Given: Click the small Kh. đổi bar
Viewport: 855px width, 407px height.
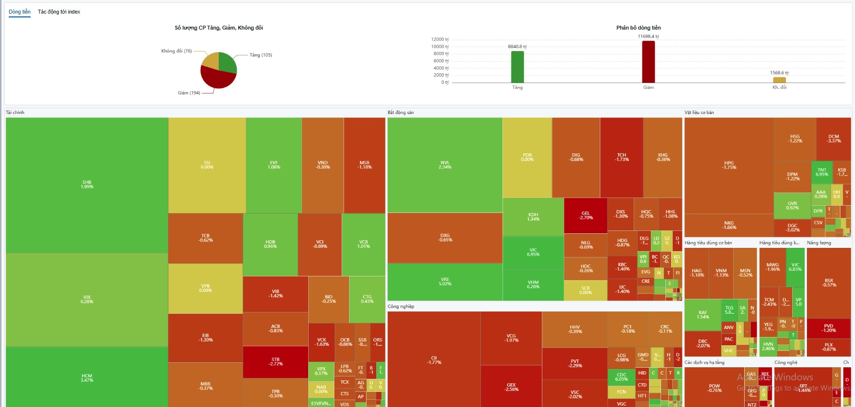Looking at the screenshot, I should tap(779, 80).
